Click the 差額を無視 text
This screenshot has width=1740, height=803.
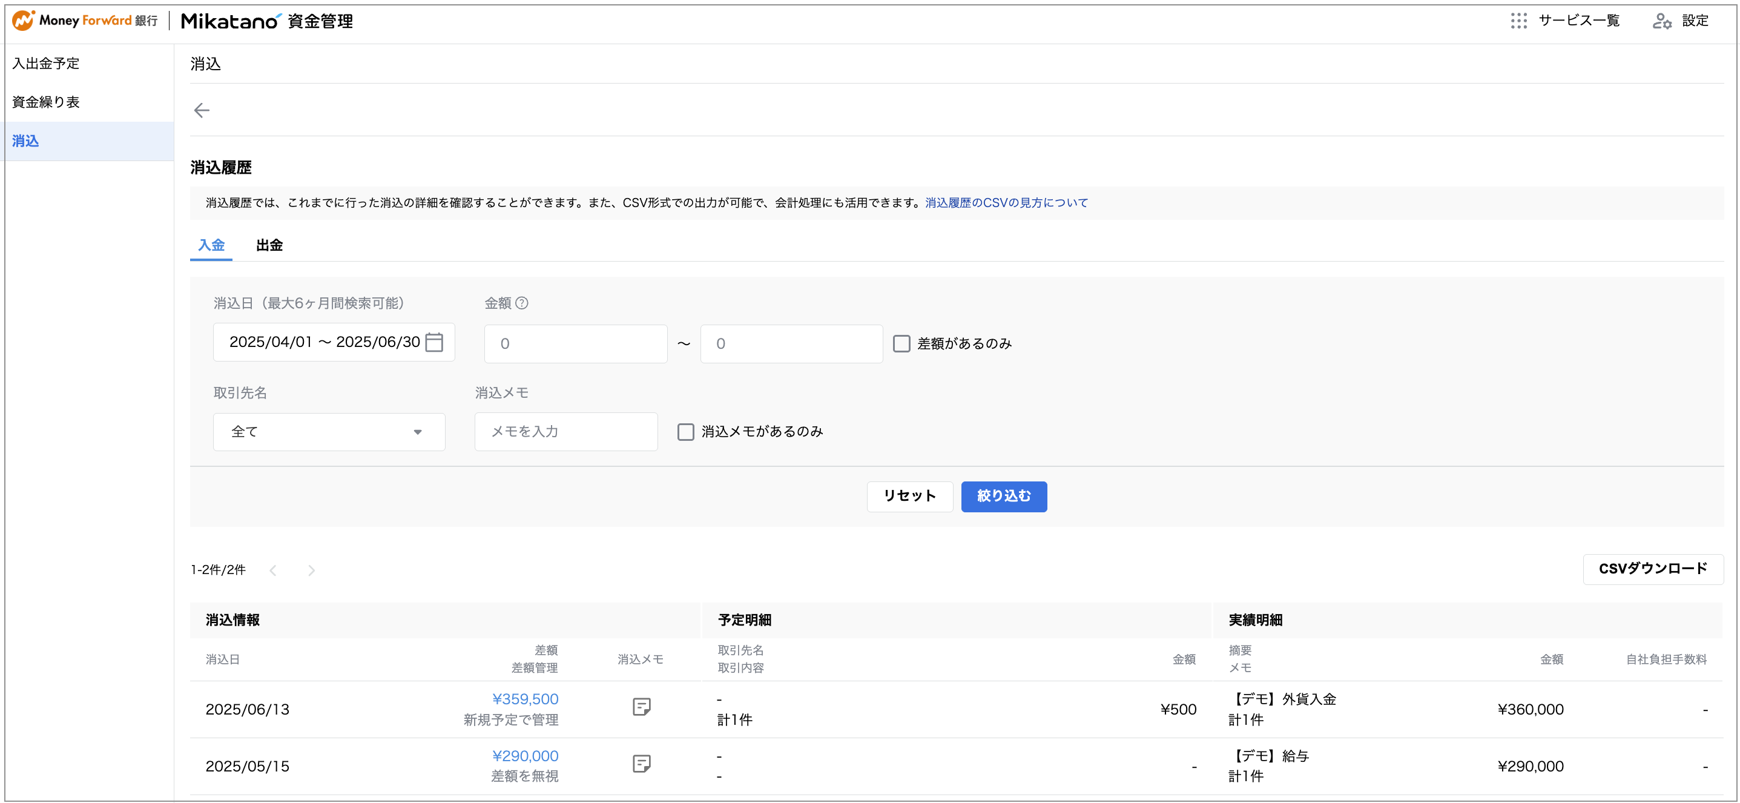click(x=525, y=776)
